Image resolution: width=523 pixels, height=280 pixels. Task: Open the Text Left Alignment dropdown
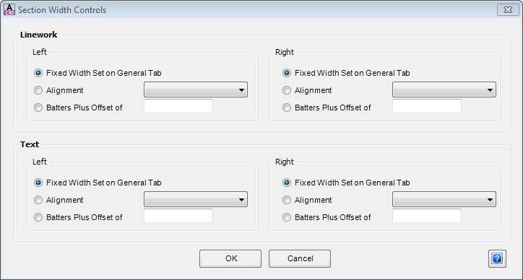pyautogui.click(x=196, y=199)
